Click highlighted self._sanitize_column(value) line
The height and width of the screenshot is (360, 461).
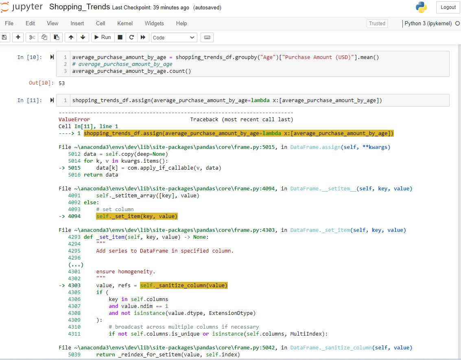(x=184, y=285)
